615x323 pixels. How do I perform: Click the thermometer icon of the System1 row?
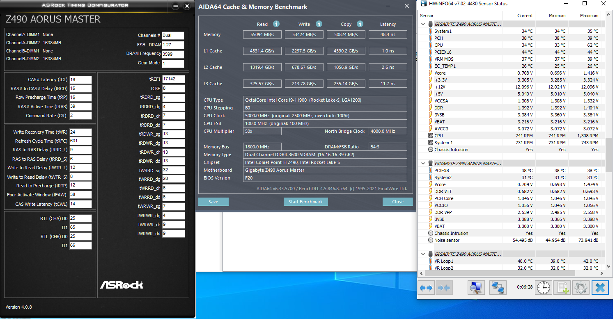point(430,31)
